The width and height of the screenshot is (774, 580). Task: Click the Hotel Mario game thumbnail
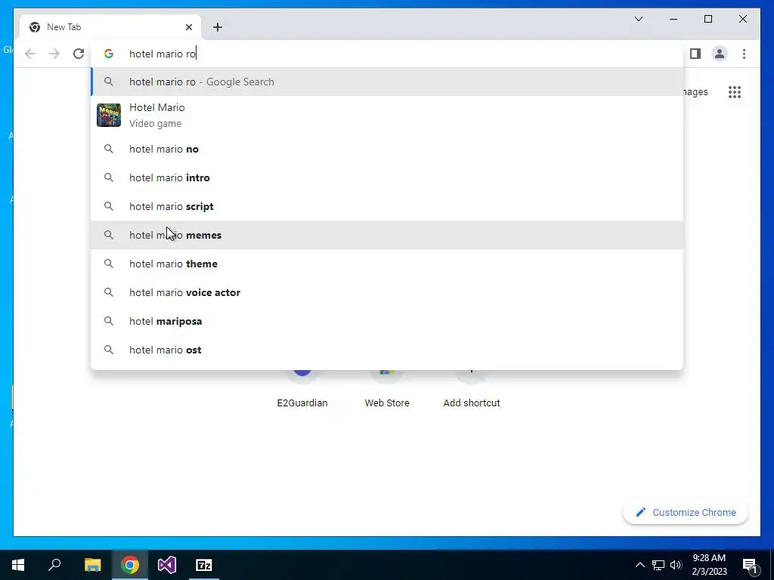tap(109, 115)
